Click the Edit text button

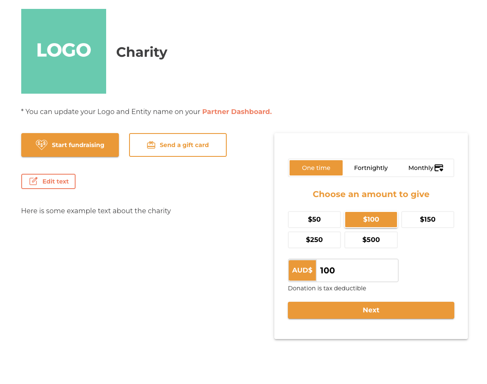[48, 181]
